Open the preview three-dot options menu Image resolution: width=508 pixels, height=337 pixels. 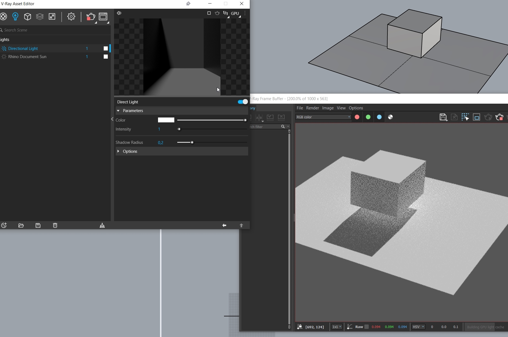pyautogui.click(x=245, y=13)
